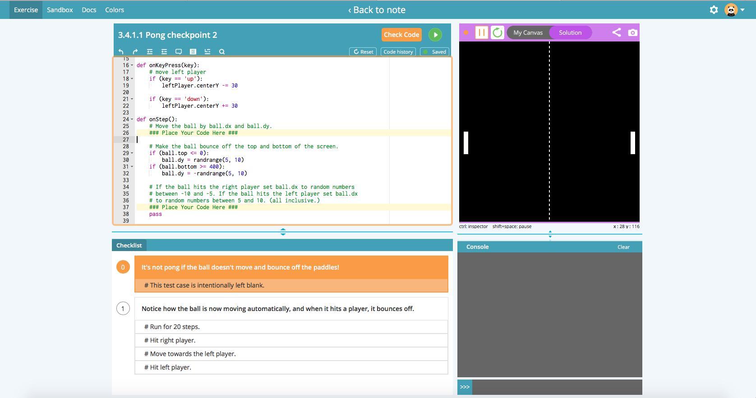Click the undo arrow in editor toolbar

coord(121,52)
